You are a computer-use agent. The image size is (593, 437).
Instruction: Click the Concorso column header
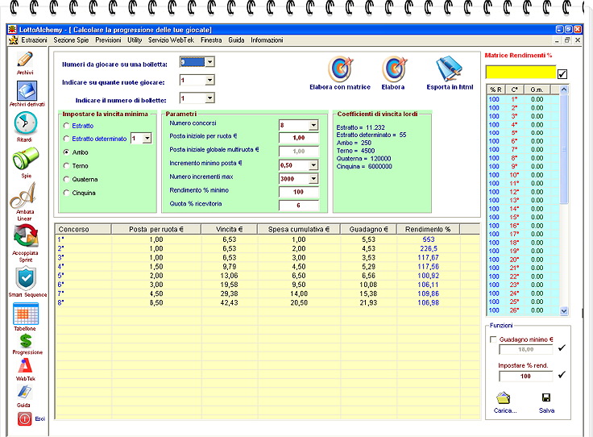(83, 229)
